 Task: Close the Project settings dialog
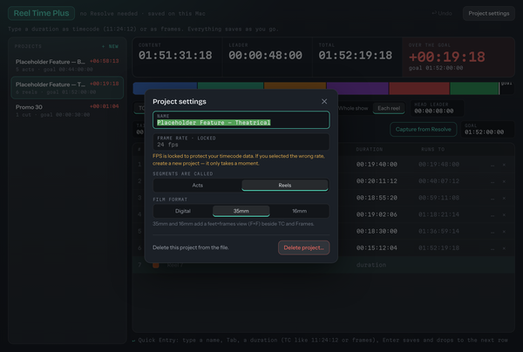pyautogui.click(x=324, y=101)
